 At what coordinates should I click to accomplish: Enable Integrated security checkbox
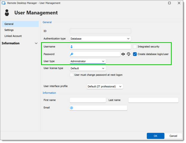[135, 47]
